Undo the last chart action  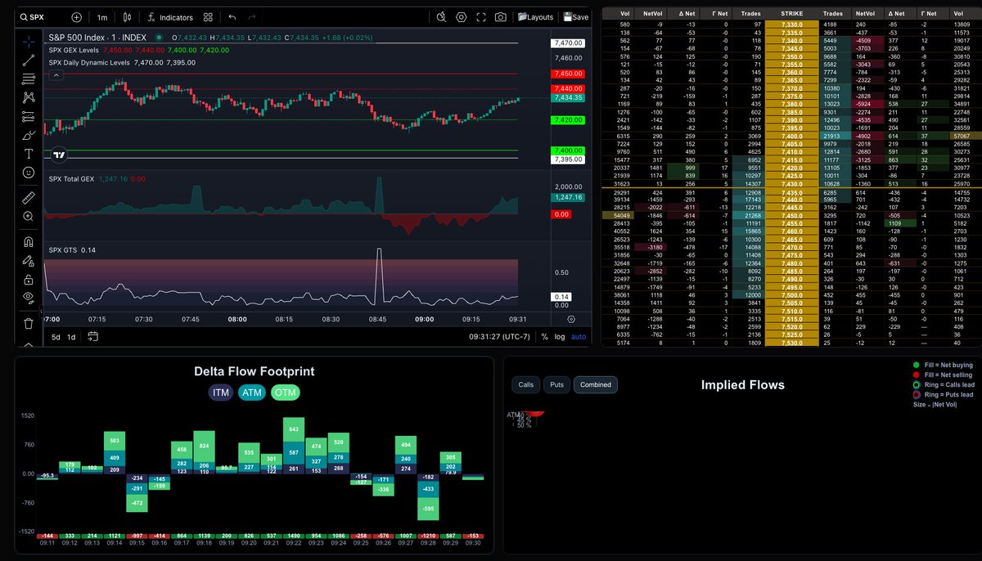(x=232, y=17)
